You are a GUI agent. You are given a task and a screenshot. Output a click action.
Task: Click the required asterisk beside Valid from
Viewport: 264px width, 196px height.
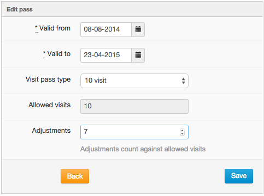click(36, 27)
